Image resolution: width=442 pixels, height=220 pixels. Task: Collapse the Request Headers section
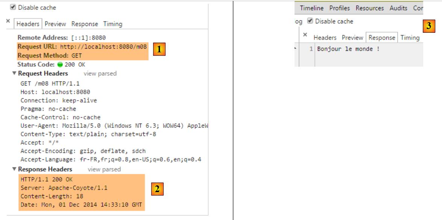[x=15, y=73]
